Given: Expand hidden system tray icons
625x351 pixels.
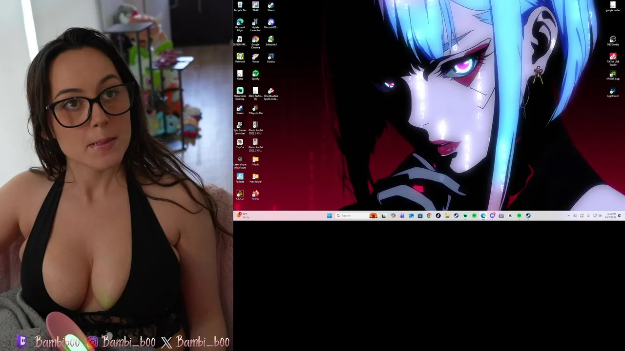Looking at the screenshot, I should click(x=568, y=215).
